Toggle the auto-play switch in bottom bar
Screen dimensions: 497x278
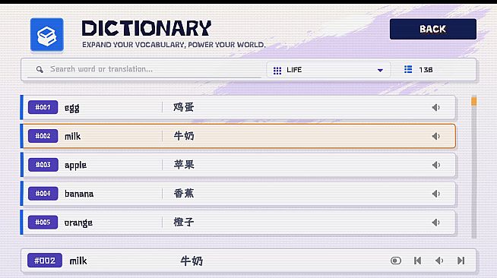pyautogui.click(x=396, y=261)
